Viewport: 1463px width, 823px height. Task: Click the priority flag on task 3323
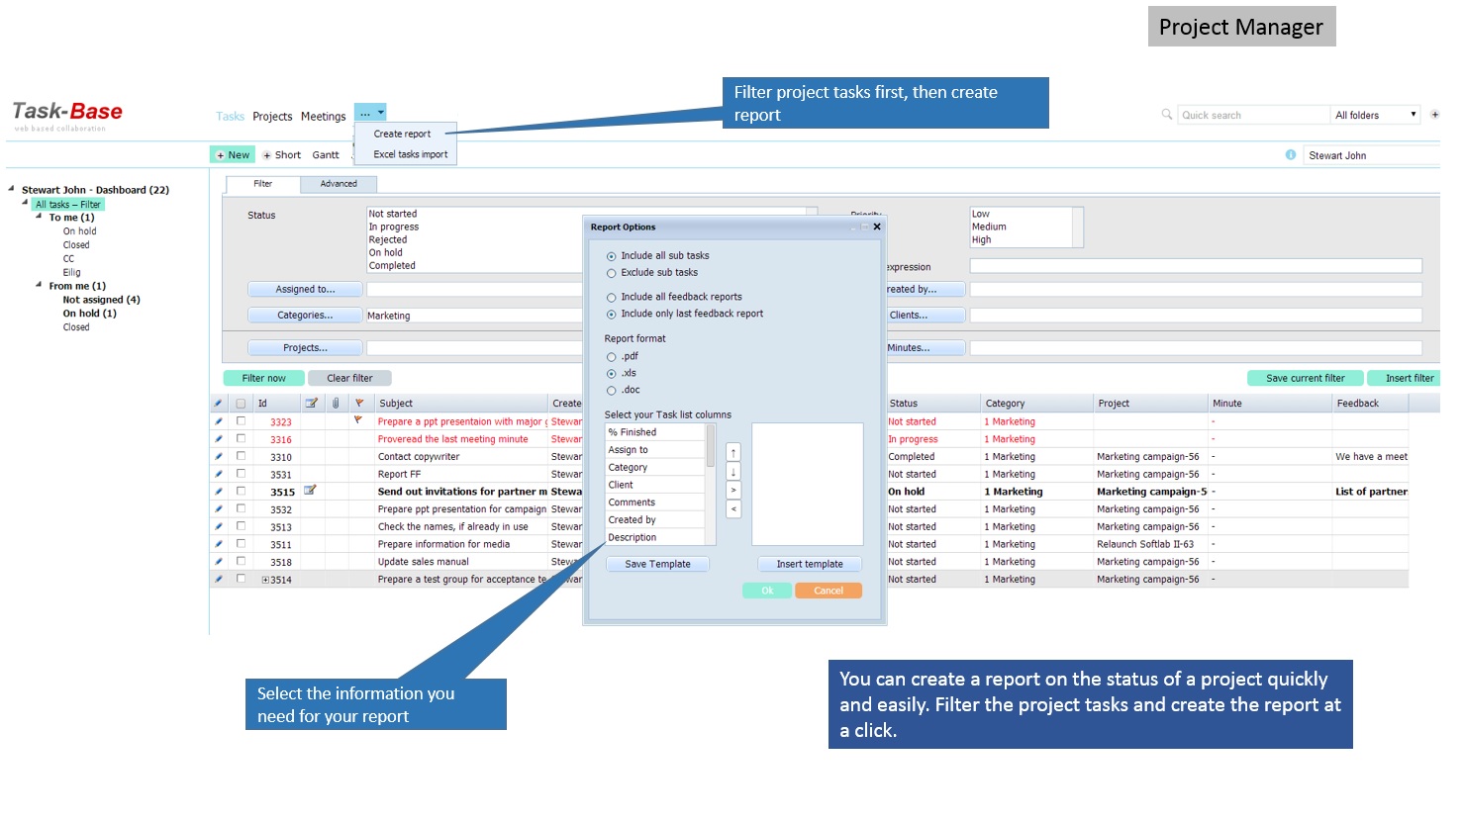(358, 420)
